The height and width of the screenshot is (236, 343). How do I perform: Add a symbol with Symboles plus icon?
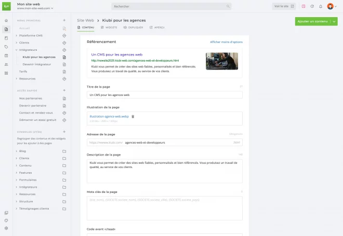tap(64, 132)
